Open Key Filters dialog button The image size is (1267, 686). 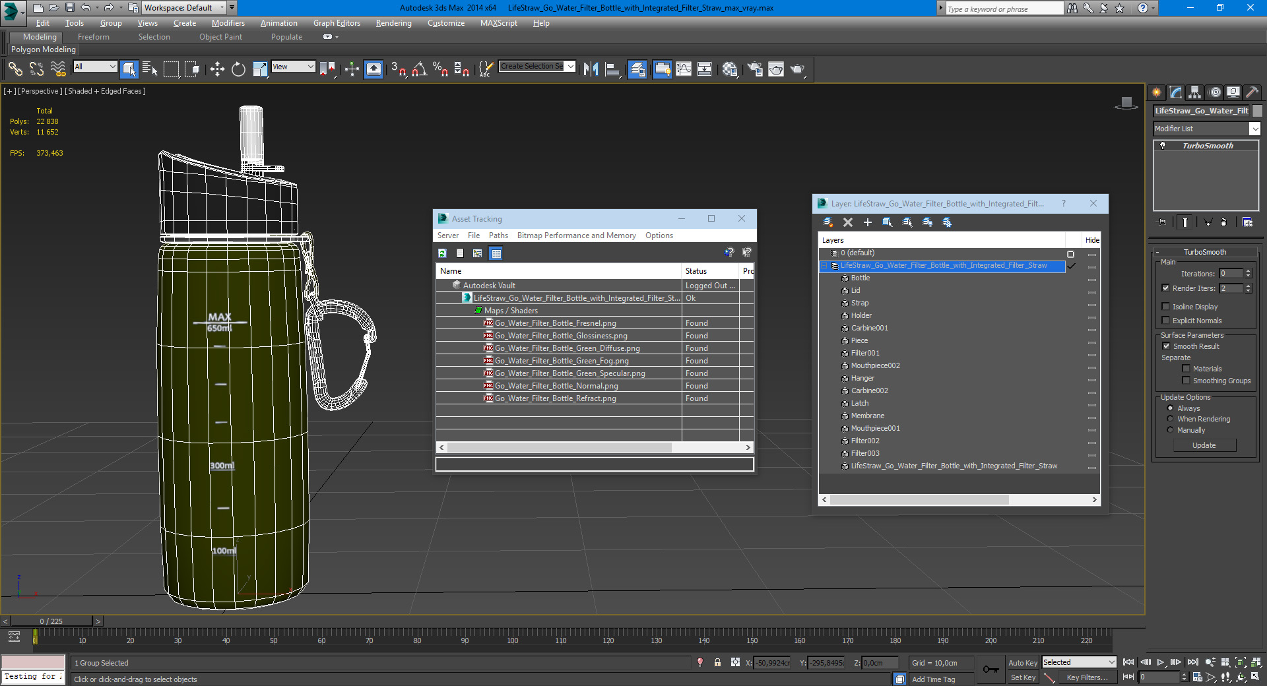click(x=1087, y=677)
